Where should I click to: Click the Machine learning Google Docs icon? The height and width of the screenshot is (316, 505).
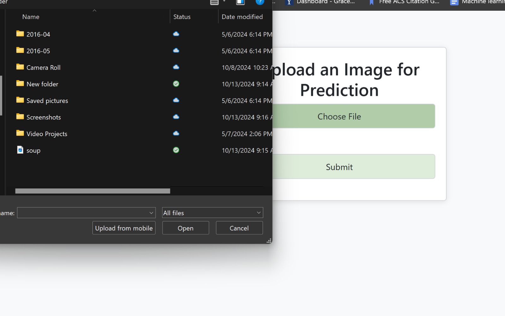[454, 2]
